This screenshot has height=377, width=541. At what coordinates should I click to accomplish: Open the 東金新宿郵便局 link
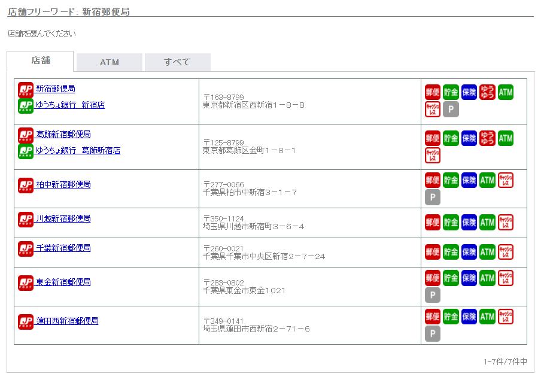(x=63, y=282)
